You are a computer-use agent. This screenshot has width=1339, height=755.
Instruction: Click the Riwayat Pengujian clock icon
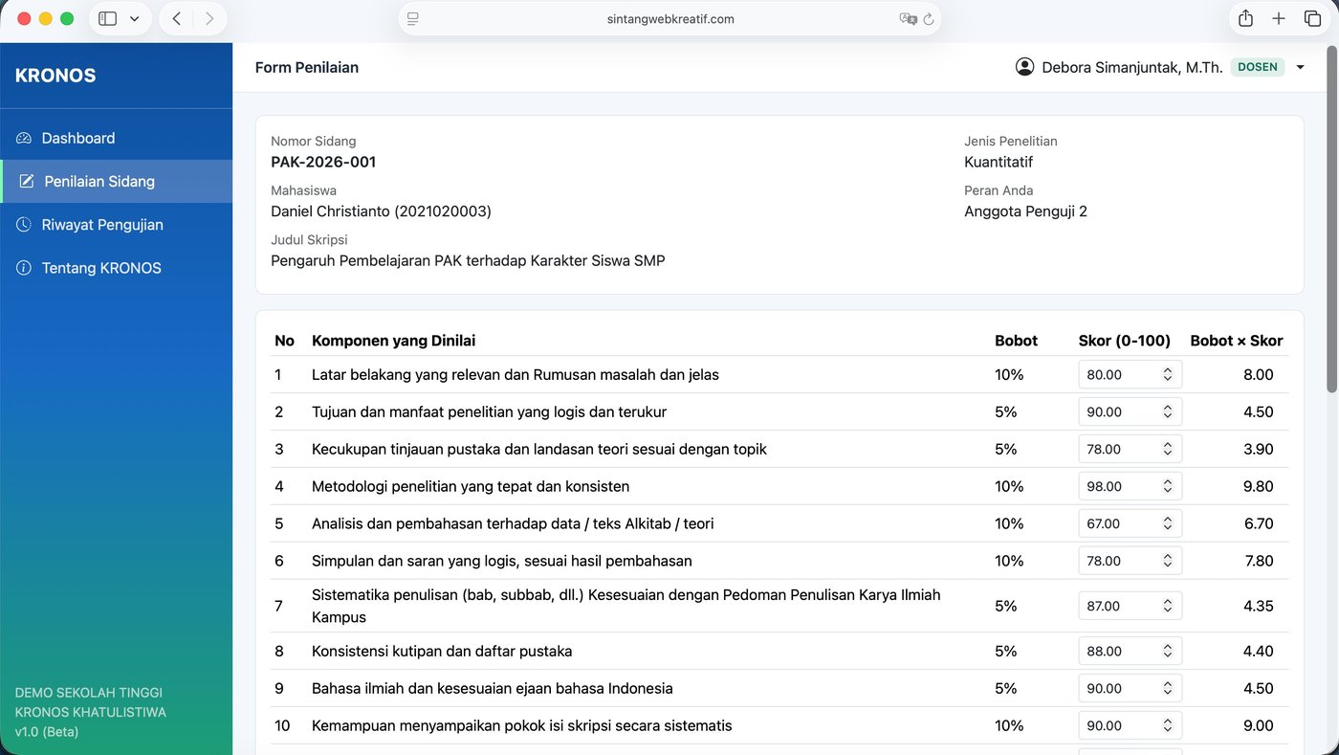tap(24, 225)
